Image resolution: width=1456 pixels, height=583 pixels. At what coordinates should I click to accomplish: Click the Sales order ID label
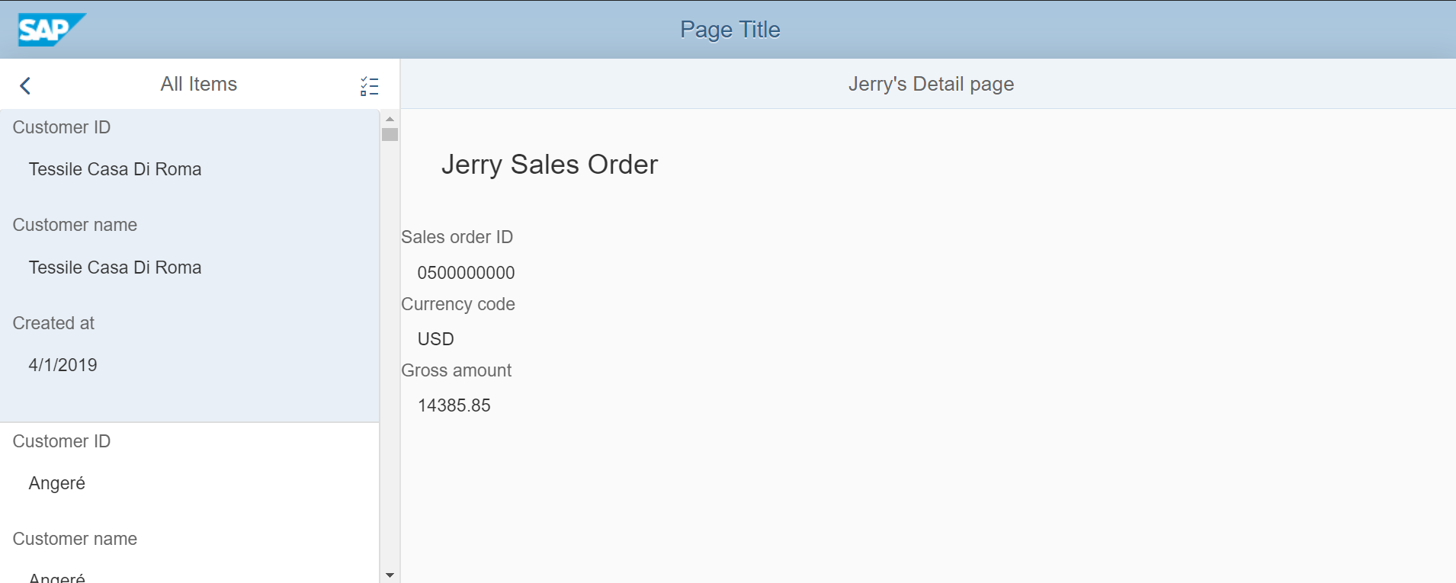[457, 237]
